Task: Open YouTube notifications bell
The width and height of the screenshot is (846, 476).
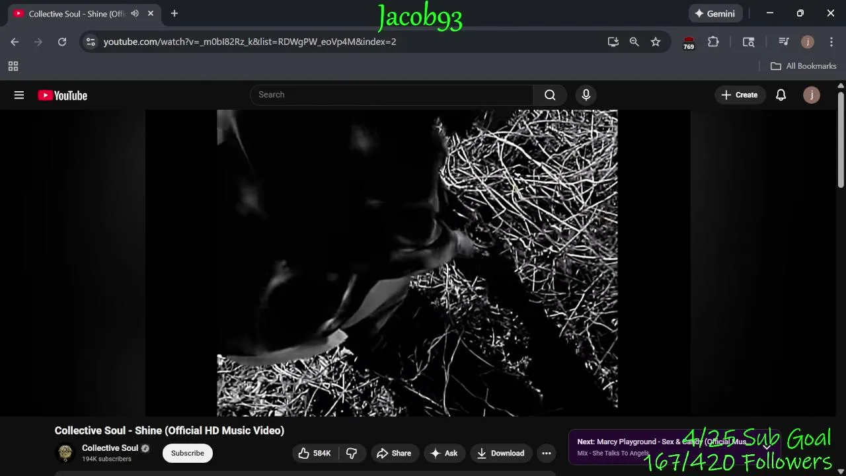Action: click(x=781, y=95)
